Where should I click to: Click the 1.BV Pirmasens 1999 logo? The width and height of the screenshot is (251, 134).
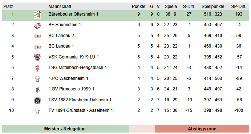37,90
